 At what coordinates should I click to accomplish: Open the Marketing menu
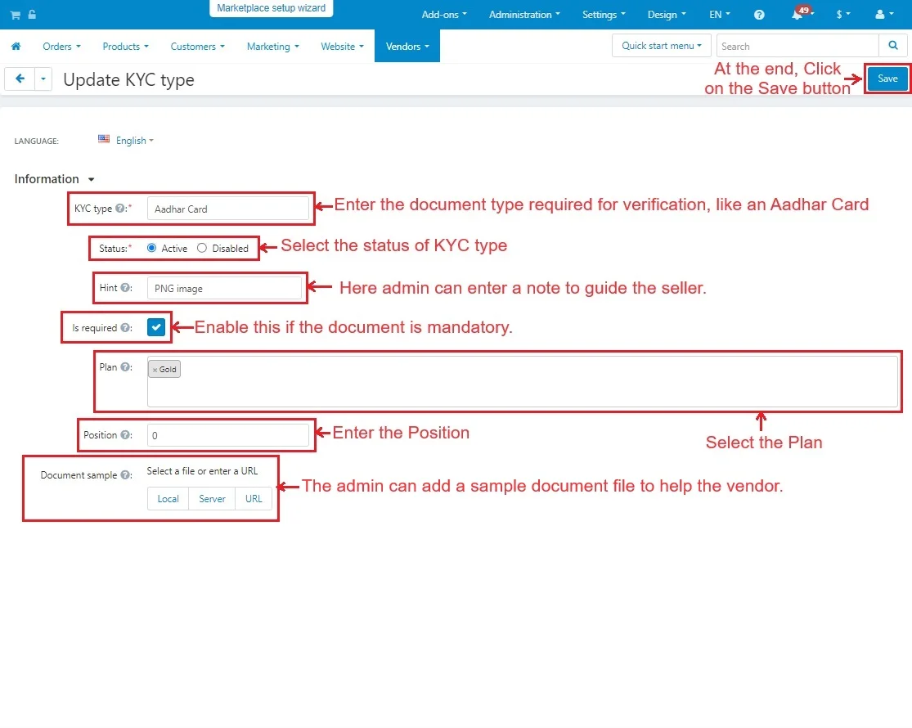pos(273,46)
